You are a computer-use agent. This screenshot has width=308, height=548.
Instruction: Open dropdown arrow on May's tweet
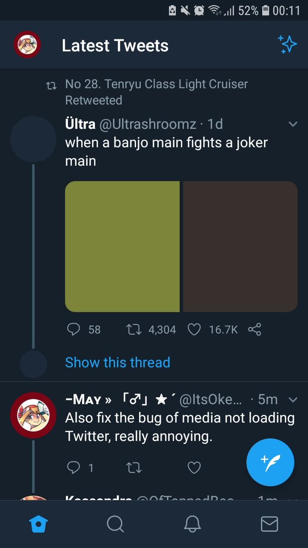tap(293, 400)
